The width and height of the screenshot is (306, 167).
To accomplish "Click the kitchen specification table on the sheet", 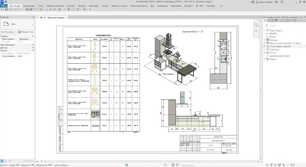I will [x=103, y=84].
